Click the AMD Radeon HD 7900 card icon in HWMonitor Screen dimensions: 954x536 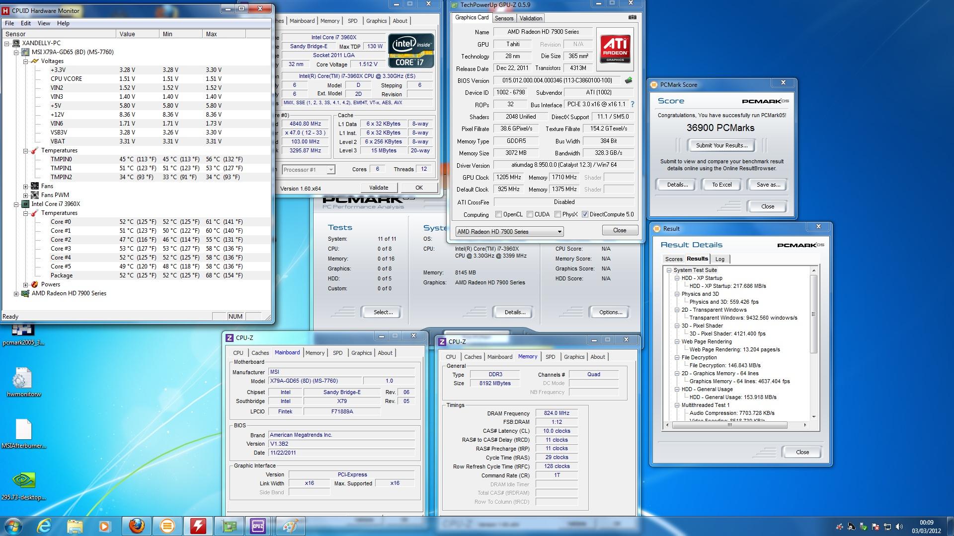coord(25,293)
